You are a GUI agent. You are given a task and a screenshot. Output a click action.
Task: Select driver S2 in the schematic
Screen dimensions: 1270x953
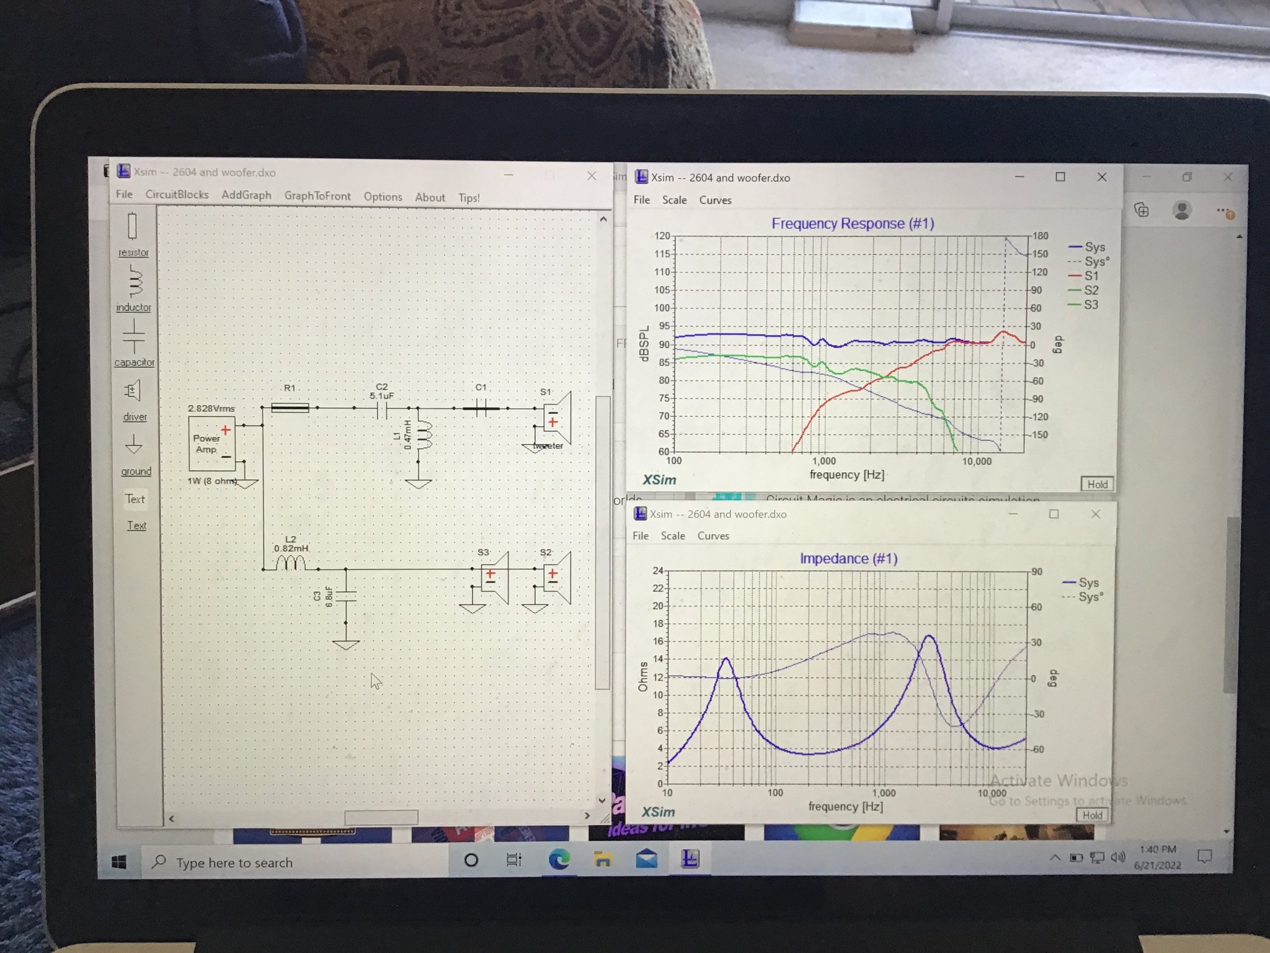556,578
